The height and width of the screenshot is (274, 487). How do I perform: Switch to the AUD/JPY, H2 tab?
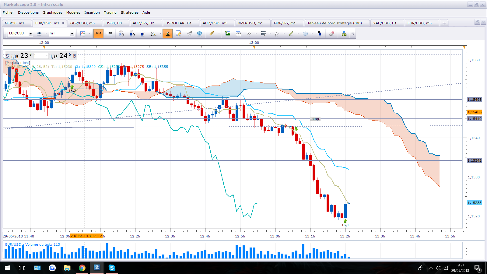click(146, 23)
